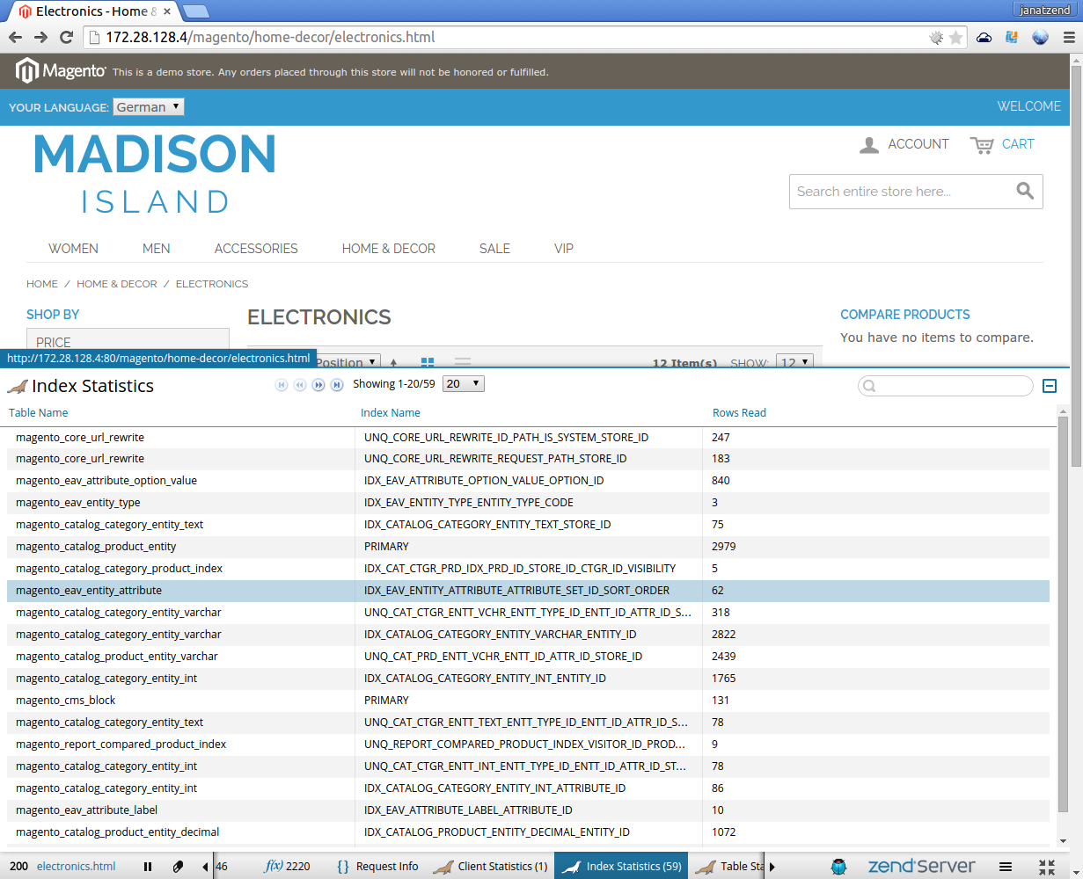Pause the Z-Ray toolbar with pause icon

pos(148,867)
